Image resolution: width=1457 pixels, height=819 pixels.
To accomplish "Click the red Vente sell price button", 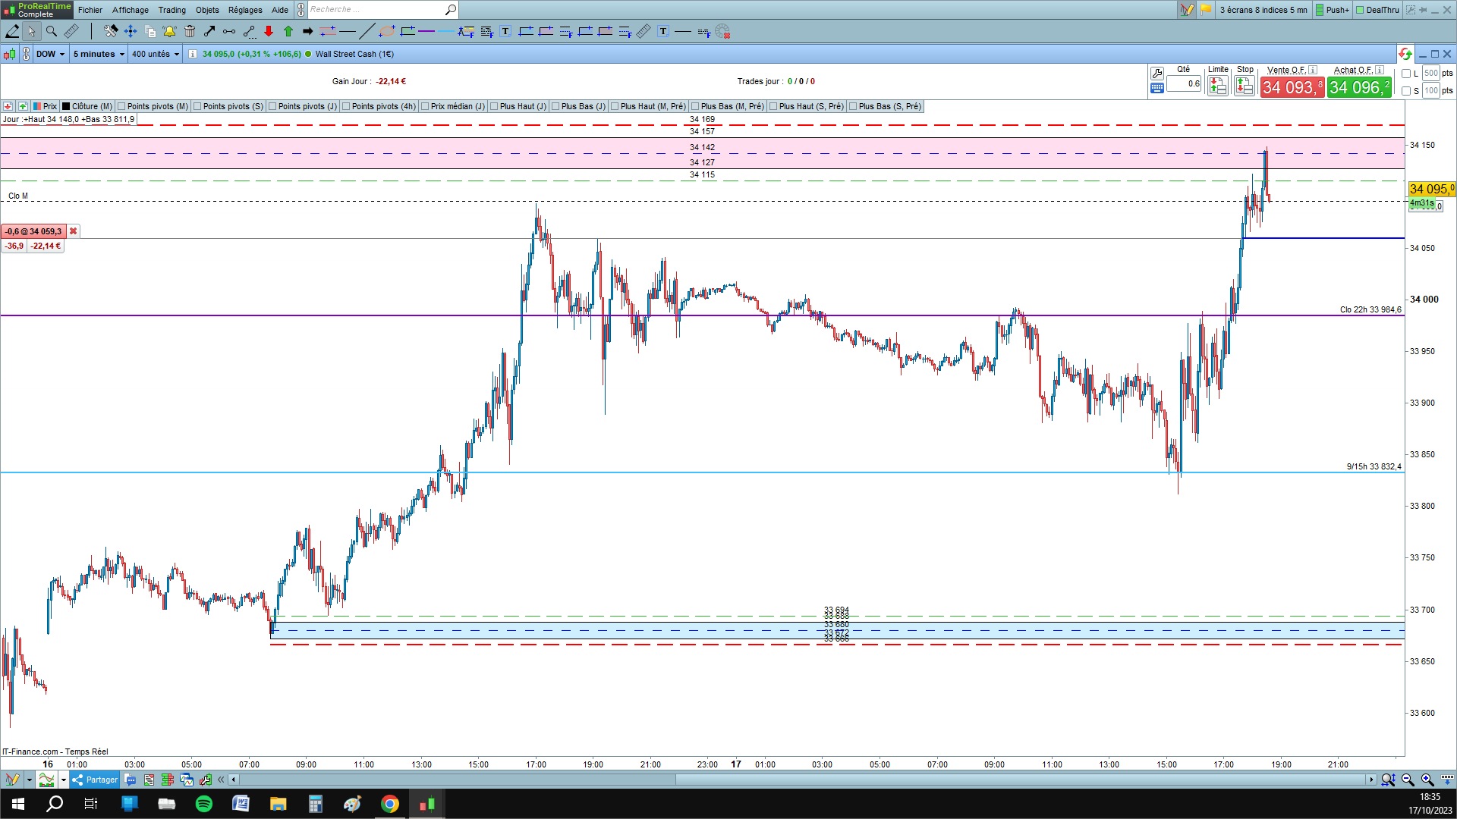I will click(1292, 87).
